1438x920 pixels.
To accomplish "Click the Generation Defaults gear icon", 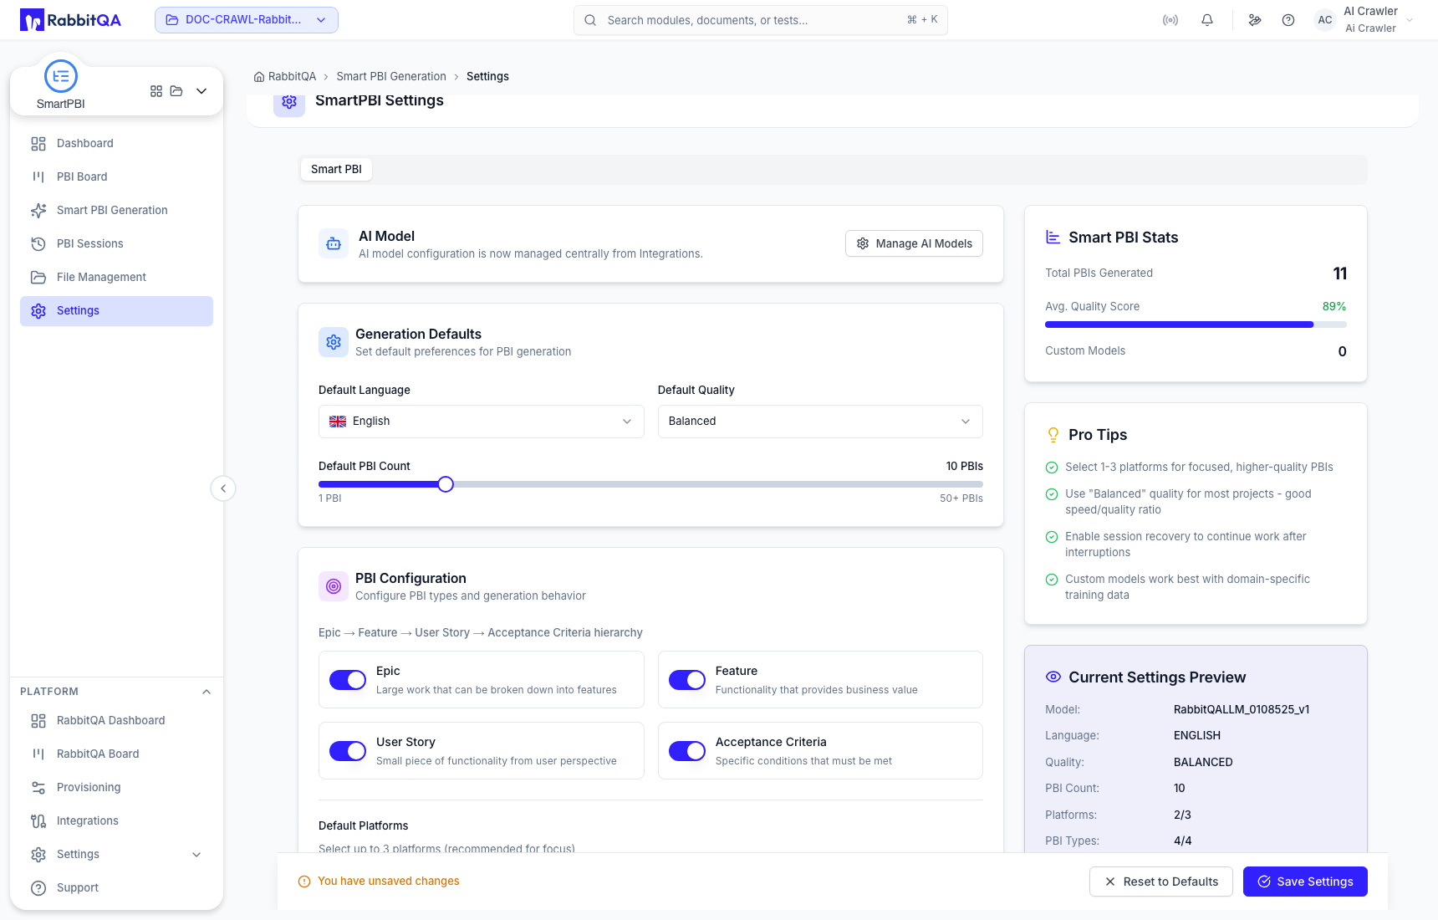I will click(x=334, y=342).
